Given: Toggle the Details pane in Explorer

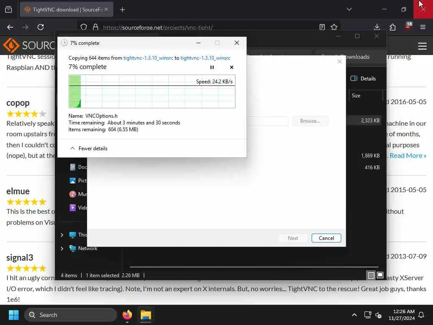Looking at the screenshot, I should 363,78.
